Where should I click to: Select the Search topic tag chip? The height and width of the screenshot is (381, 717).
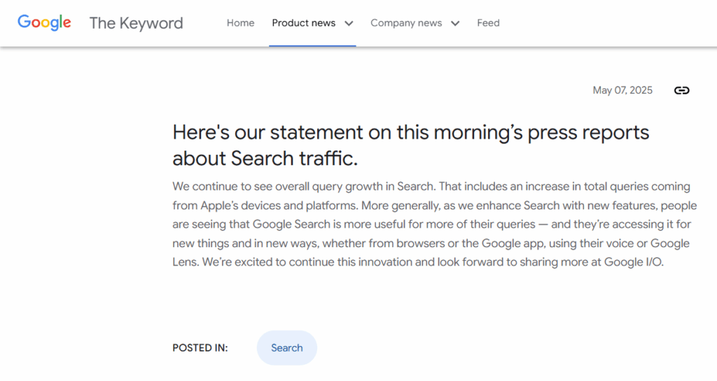coord(286,348)
